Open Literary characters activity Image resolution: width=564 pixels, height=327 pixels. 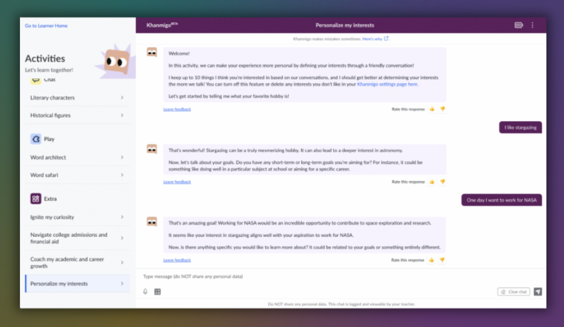[77, 97]
